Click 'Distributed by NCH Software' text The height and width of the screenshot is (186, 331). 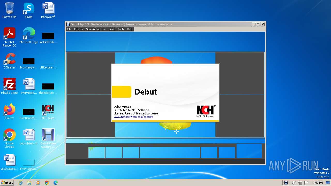pos(132,110)
